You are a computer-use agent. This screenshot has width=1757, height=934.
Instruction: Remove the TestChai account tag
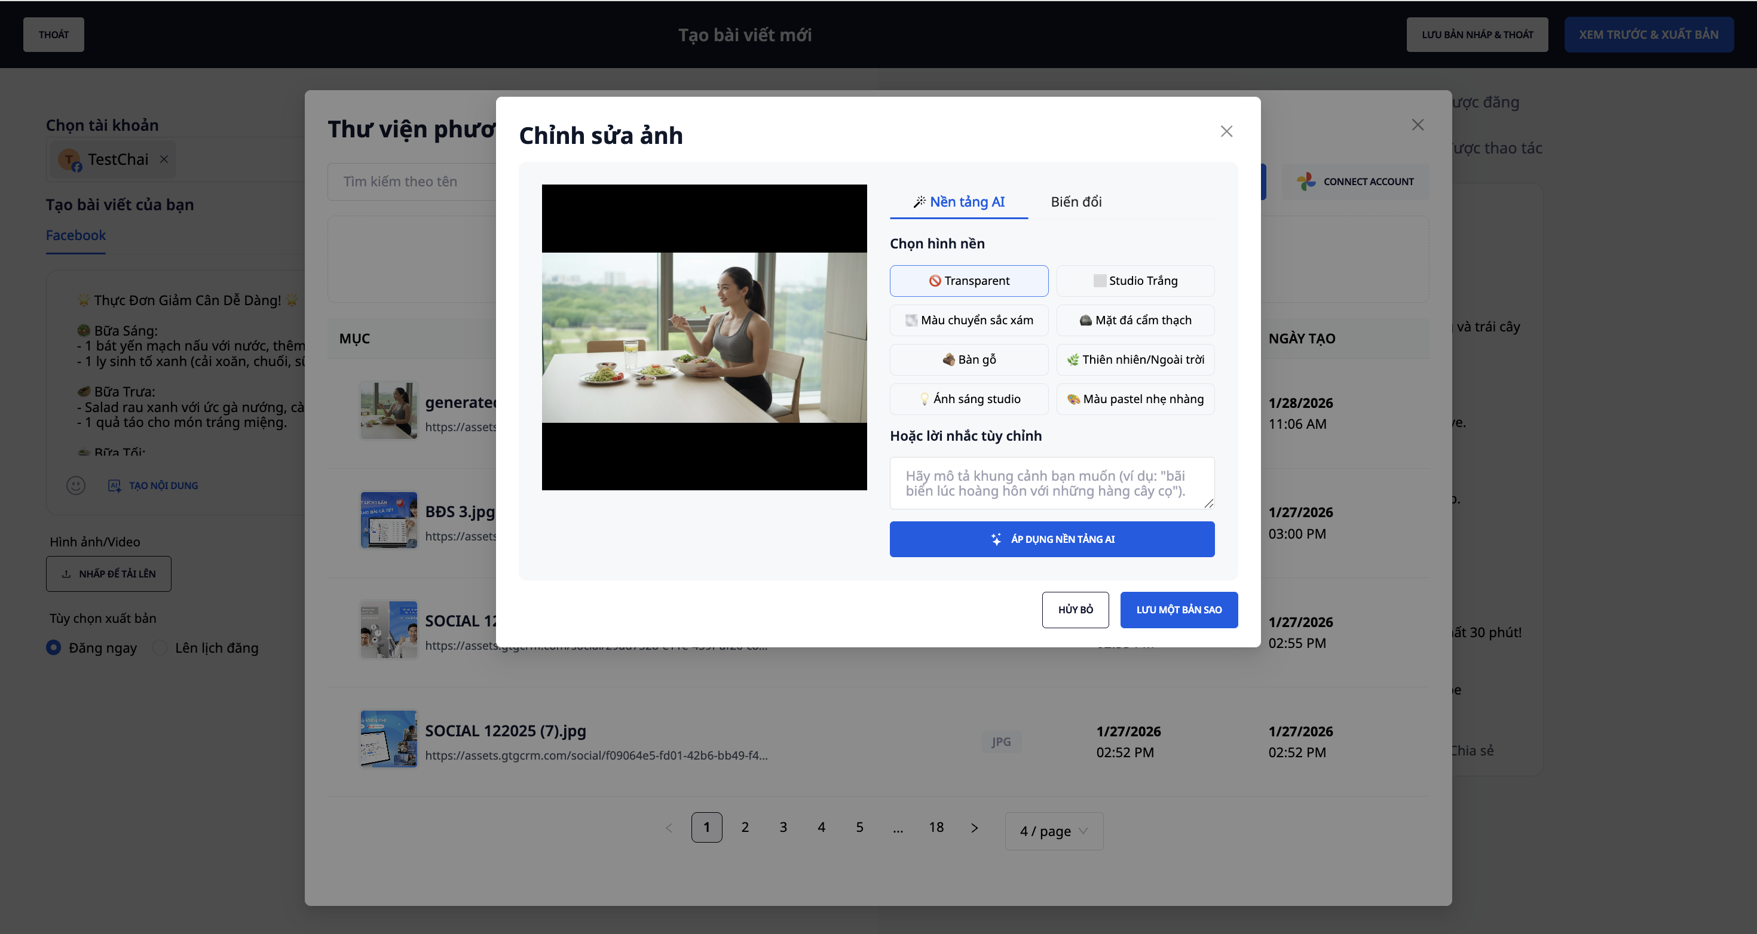[164, 159]
